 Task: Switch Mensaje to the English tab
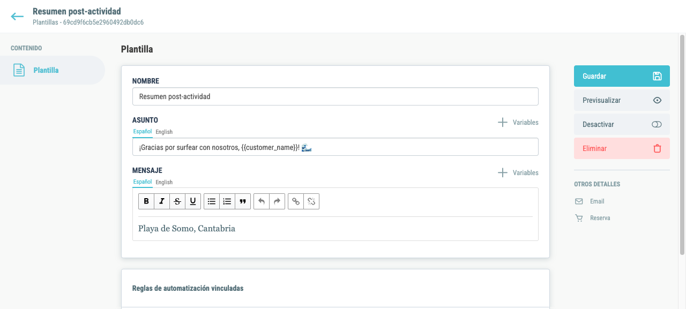pyautogui.click(x=164, y=182)
